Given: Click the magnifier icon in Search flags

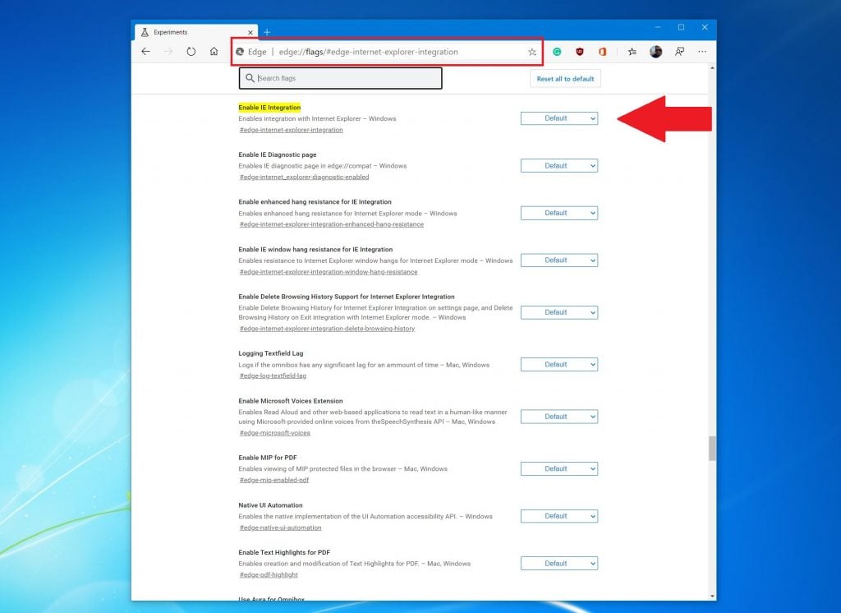Looking at the screenshot, I should pyautogui.click(x=250, y=78).
